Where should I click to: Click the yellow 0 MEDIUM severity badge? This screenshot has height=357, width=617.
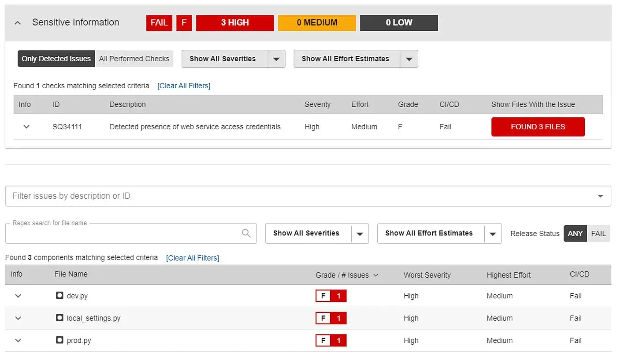coord(317,22)
